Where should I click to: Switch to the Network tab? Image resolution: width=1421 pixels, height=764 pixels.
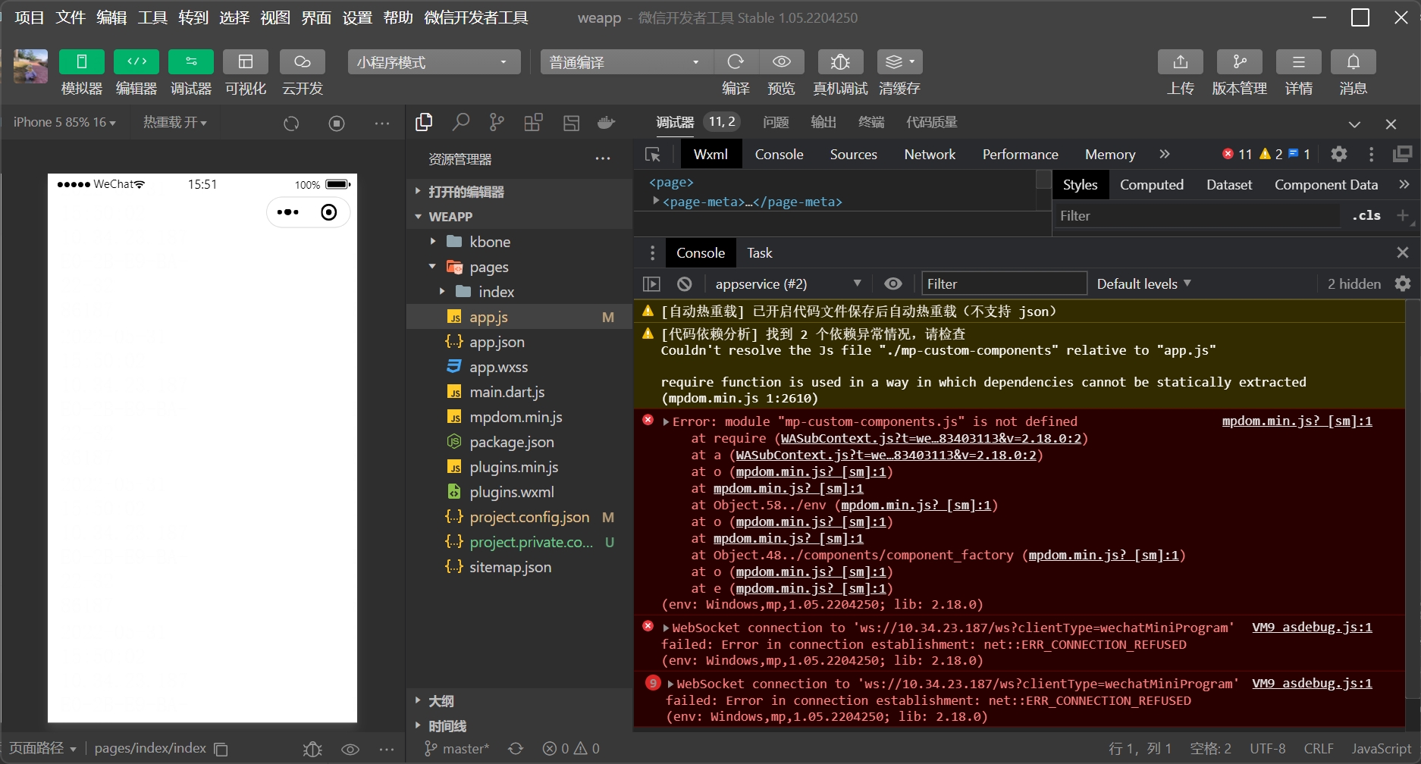click(x=929, y=154)
